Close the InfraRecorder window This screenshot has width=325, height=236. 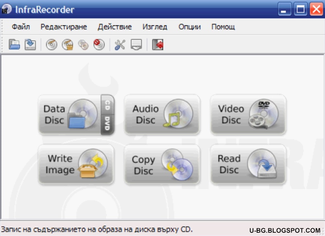pyautogui.click(x=316, y=9)
